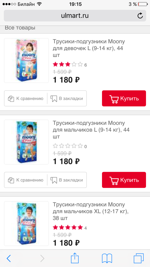Viewport: 150px width, 267px height.
Task: Reload the ulmart.ru page
Action: [x=140, y=16]
